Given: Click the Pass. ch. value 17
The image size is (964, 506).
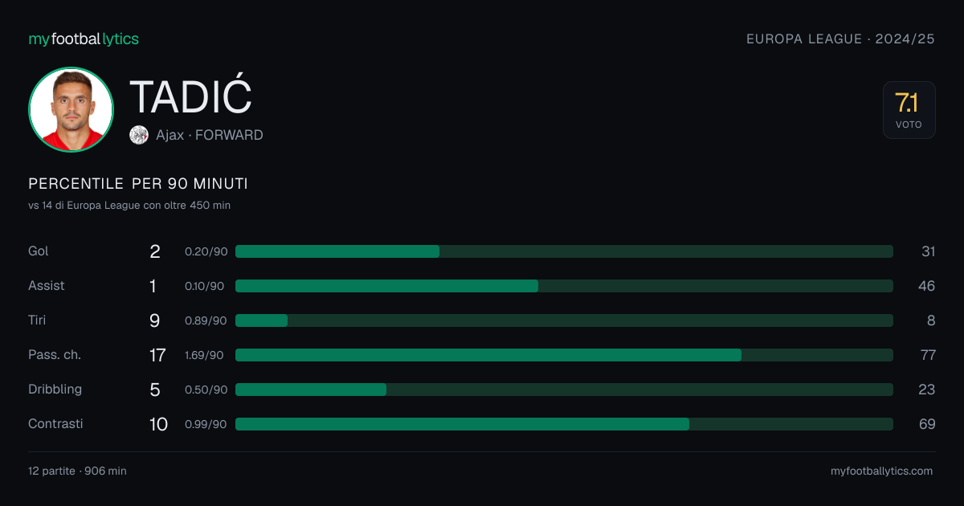Looking at the screenshot, I should coord(157,355).
